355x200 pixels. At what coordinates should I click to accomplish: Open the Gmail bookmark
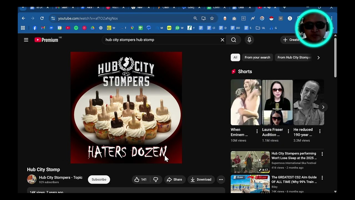(43, 28)
